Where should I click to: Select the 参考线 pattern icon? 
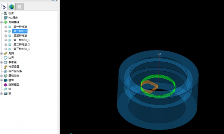[x=6, y=62]
